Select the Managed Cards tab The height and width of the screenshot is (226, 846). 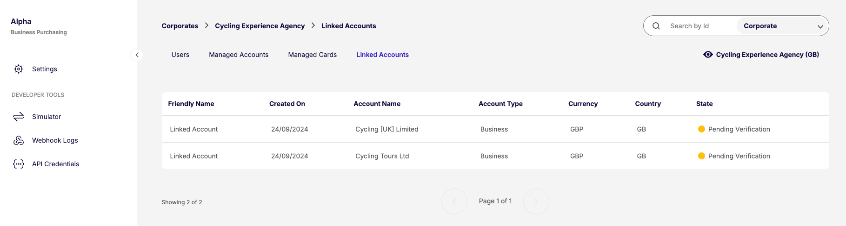tap(312, 55)
